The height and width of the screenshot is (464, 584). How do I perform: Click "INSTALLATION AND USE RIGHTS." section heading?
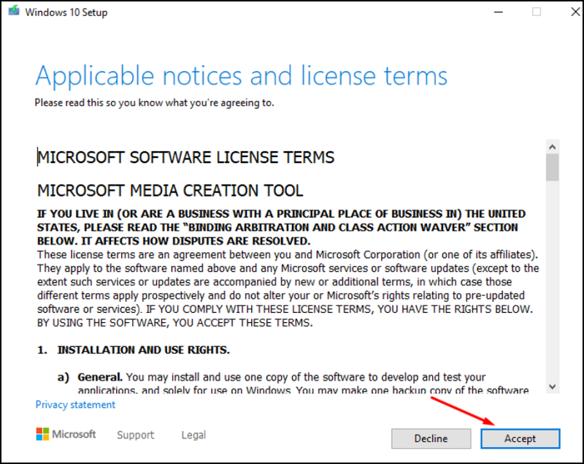(x=143, y=350)
